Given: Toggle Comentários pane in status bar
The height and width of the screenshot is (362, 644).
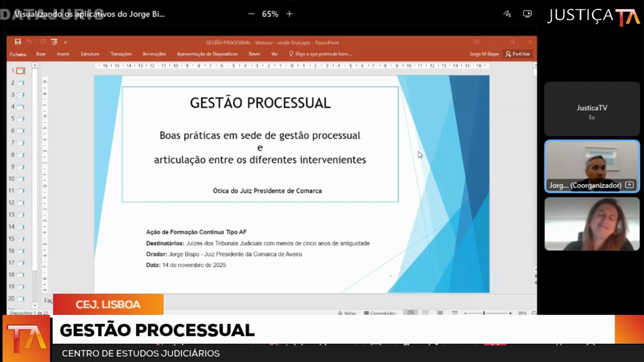Looking at the screenshot, I should pyautogui.click(x=380, y=313).
